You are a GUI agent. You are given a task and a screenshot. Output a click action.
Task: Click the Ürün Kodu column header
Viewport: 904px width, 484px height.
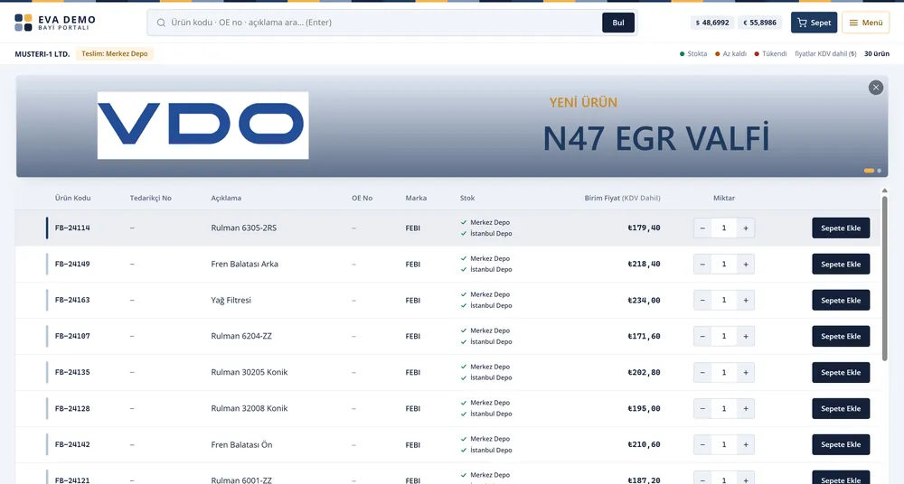(x=72, y=198)
